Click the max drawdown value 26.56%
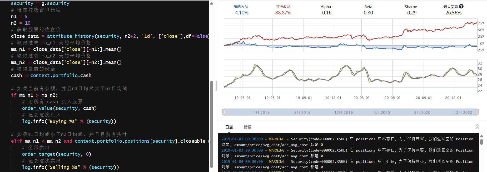The width and height of the screenshot is (487, 172). pyautogui.click(x=453, y=13)
